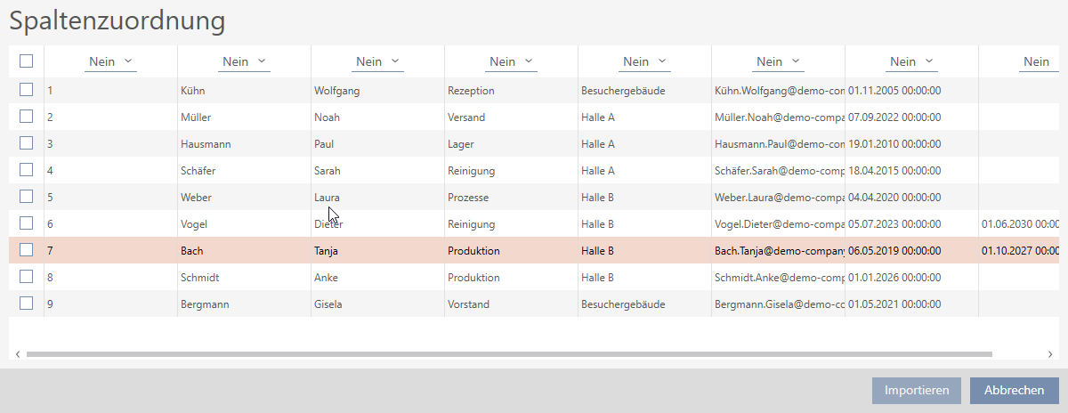Open the Nein dropdown above the email column

click(x=778, y=61)
